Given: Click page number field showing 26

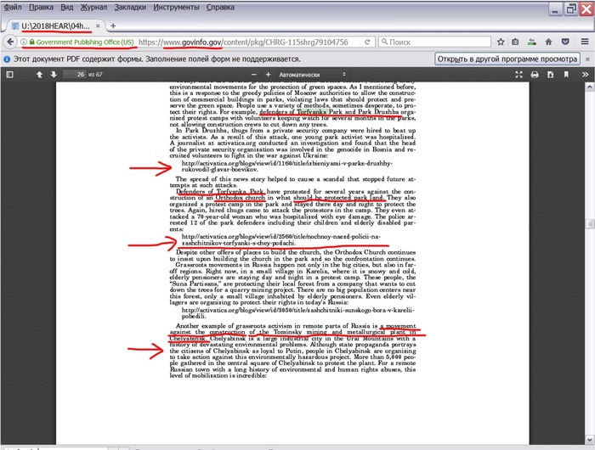Looking at the screenshot, I should [75, 75].
